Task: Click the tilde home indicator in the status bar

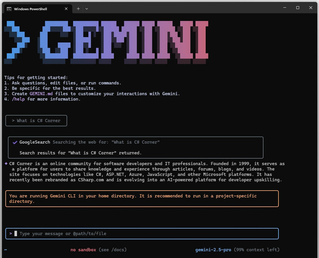Action: [5, 249]
